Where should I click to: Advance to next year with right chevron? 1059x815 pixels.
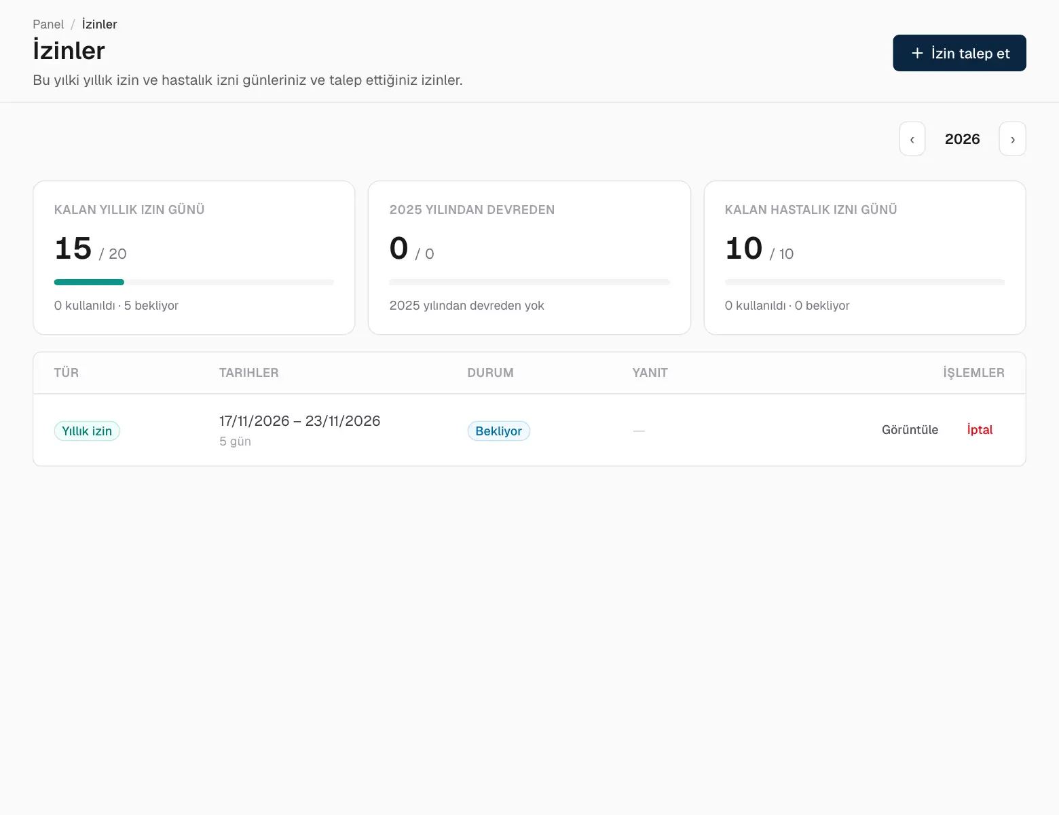(1013, 139)
